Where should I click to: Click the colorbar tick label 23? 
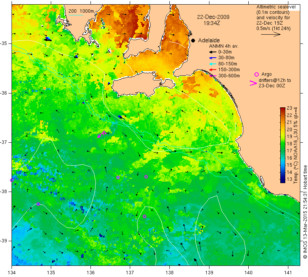tap(290, 108)
